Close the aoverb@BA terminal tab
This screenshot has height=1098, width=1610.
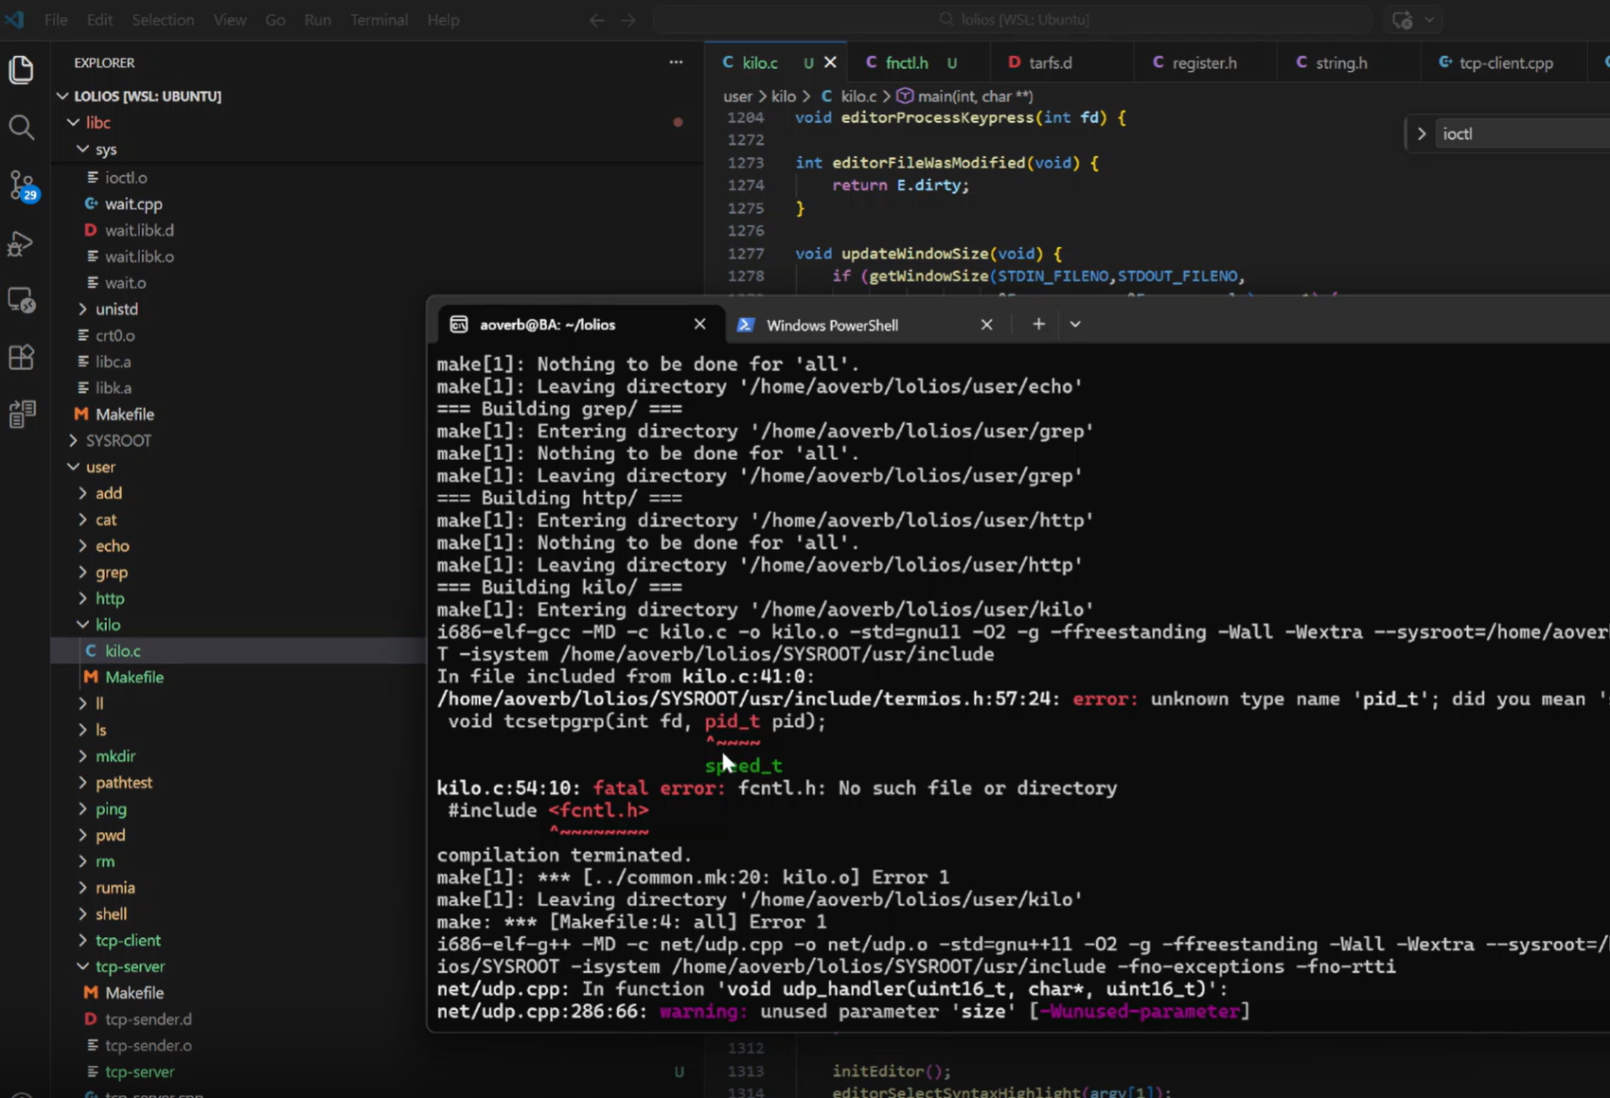click(x=699, y=325)
